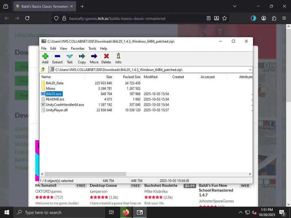Image resolution: width=291 pixels, height=218 pixels.
Task: Open the Tools menu in 7-Zip
Action: click(92, 48)
